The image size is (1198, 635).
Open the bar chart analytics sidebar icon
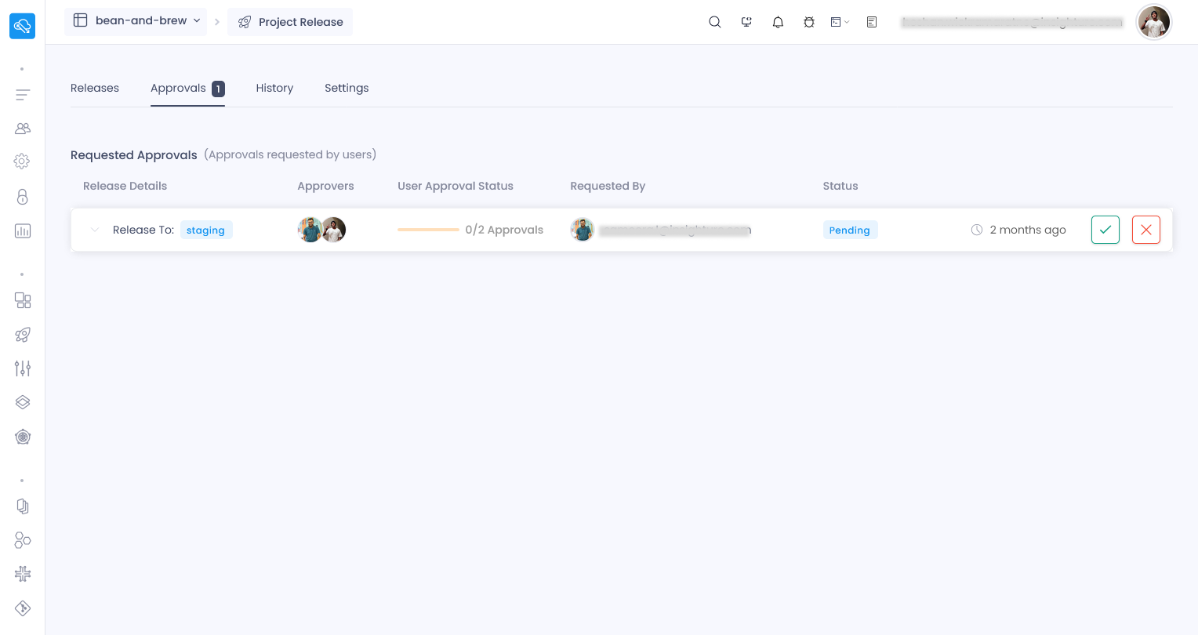coord(23,230)
